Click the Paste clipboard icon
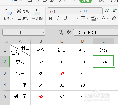118x105 pixels. point(8,12)
